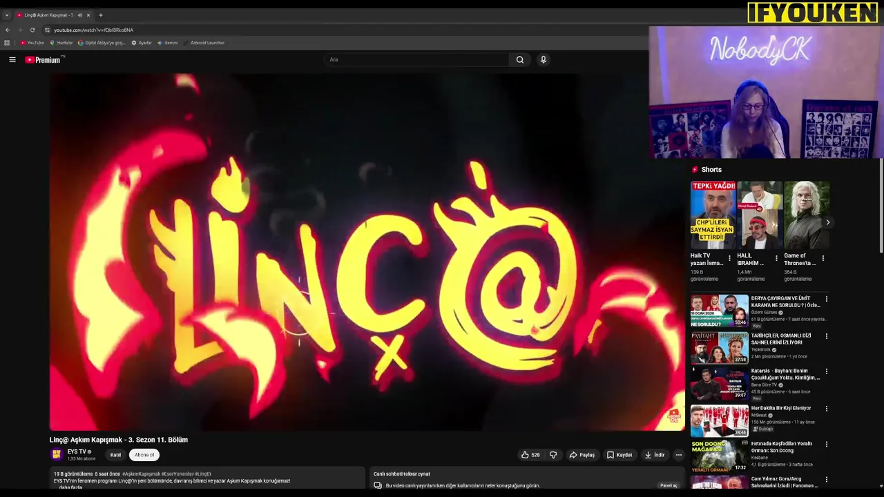Open Her Dakika Bir Kişi Eleniyor thumbnail
This screenshot has height=497, width=884.
(720, 420)
